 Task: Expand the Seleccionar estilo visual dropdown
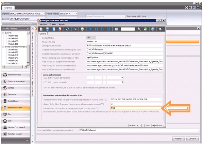(164, 16)
